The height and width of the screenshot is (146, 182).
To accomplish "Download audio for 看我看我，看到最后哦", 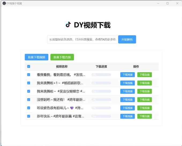I will [x=144, y=75].
